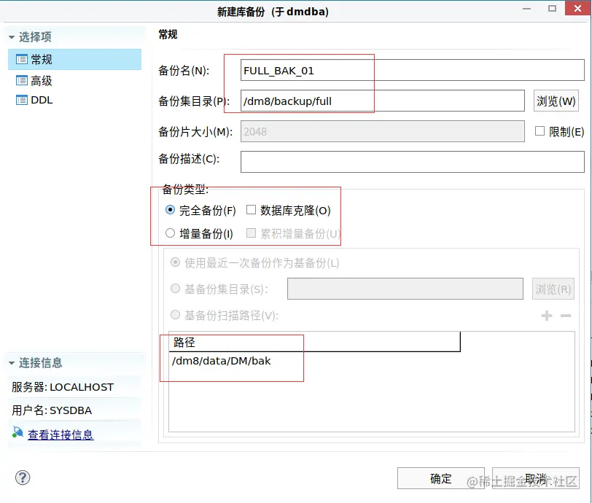
Task: Select the 完全备份(F) radio option
Action: pos(169,208)
